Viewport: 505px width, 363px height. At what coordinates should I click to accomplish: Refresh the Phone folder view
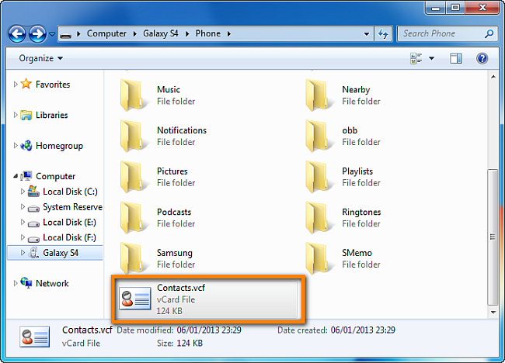[x=383, y=34]
